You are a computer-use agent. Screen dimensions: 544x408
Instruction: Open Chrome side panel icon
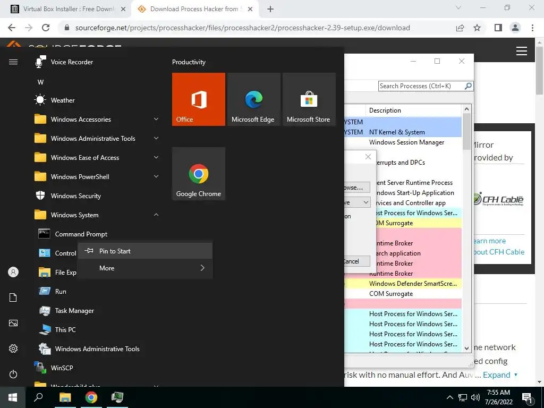coord(498,28)
